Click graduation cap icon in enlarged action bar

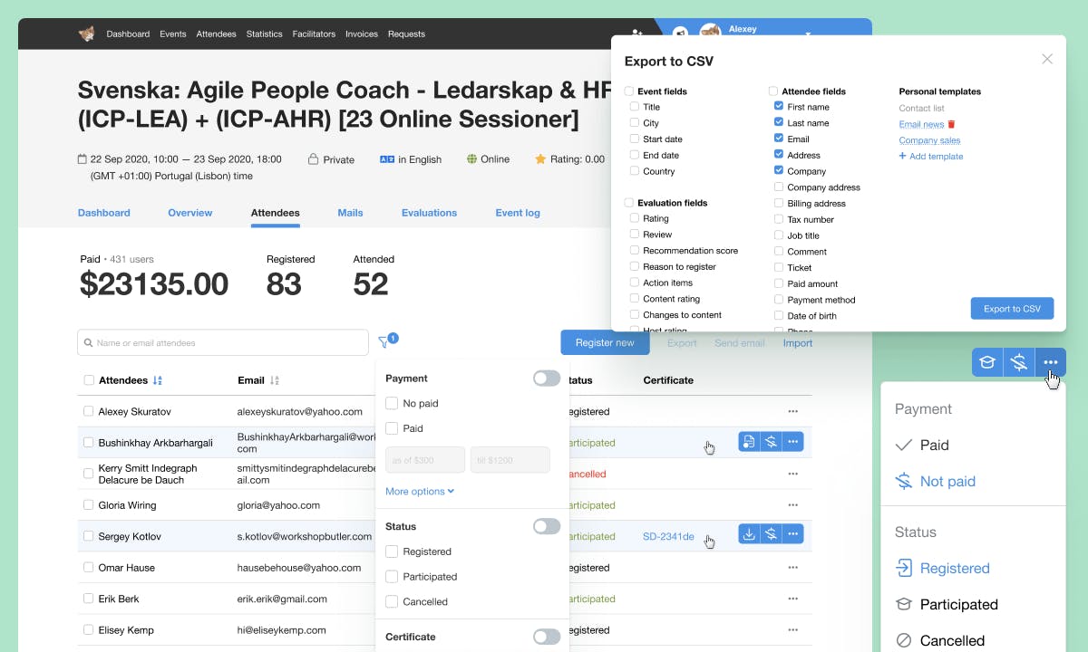pyautogui.click(x=987, y=362)
